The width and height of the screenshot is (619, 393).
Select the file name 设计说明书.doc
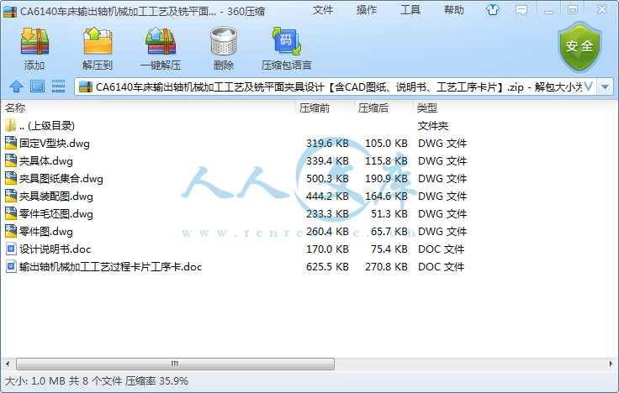[x=55, y=249]
